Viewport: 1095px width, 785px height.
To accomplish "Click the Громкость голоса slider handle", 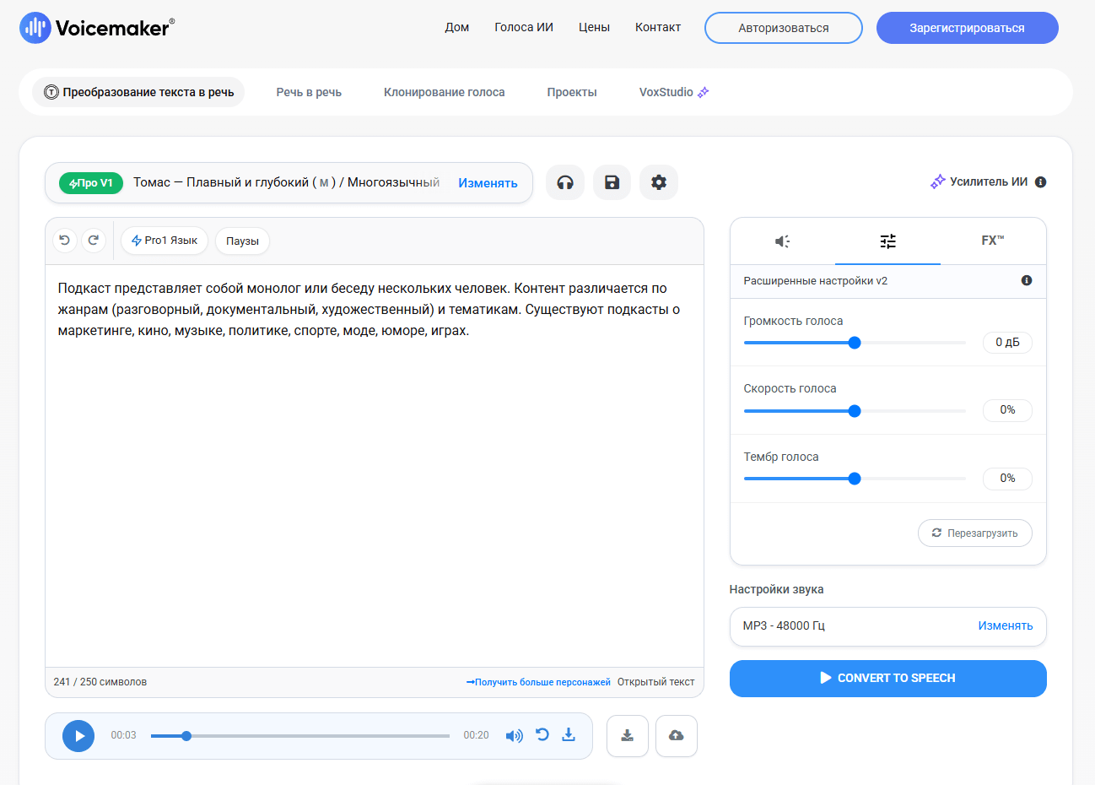I will (855, 343).
